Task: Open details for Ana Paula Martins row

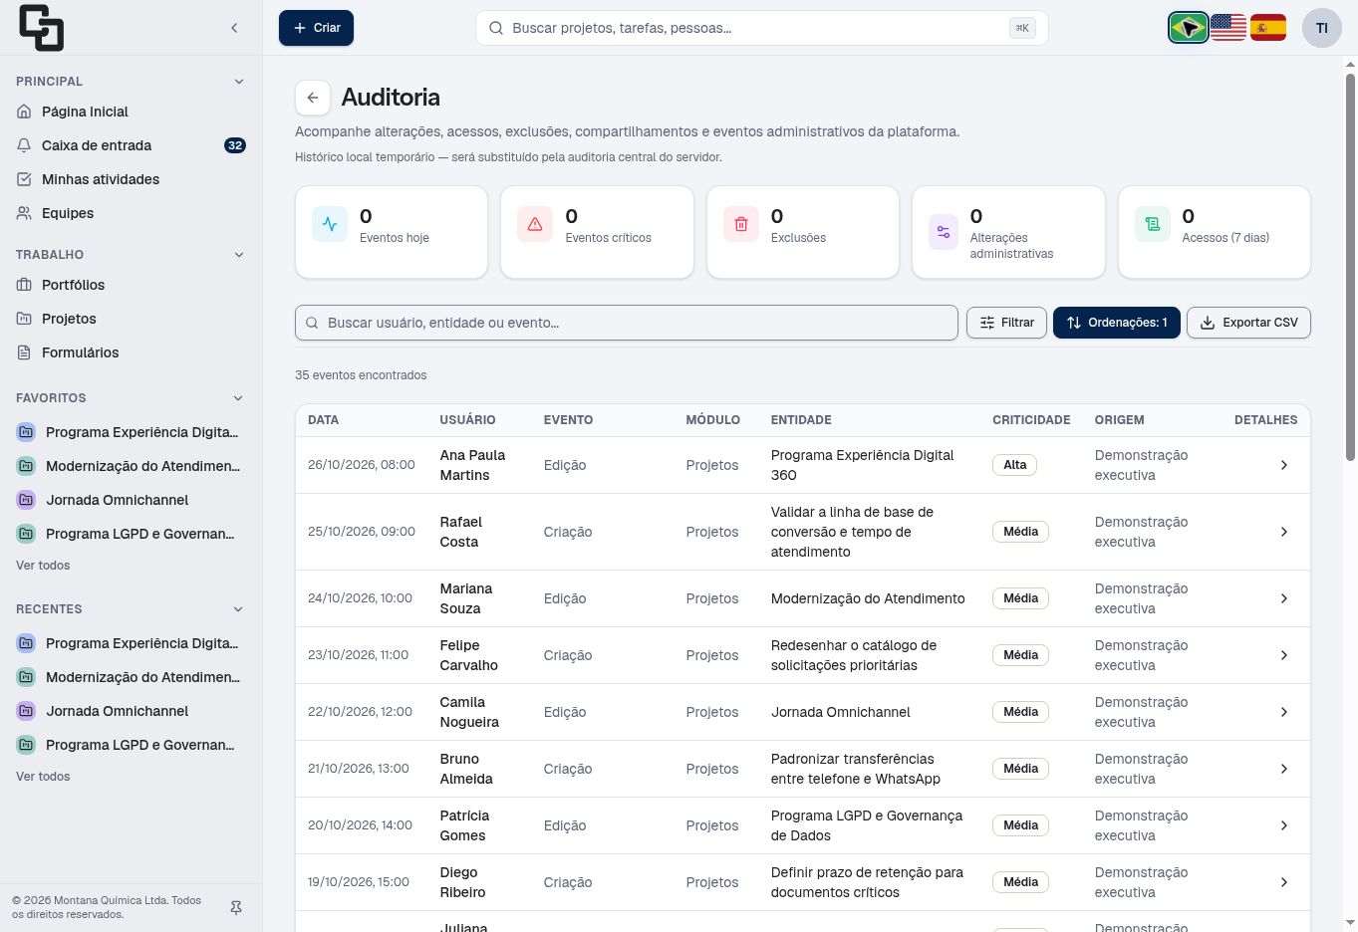Action: [x=1284, y=465]
